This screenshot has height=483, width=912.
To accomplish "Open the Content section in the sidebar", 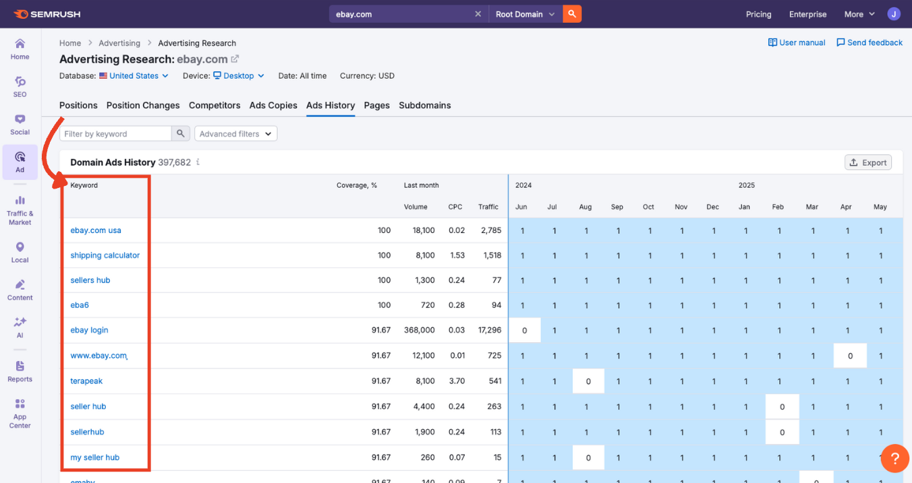I will [20, 288].
